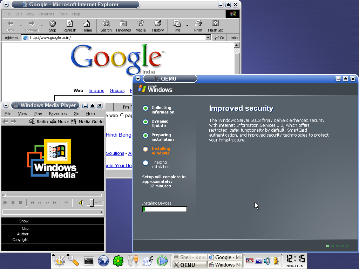Follow the Groups link on Google
Screen dimensions: 359x269
[x=117, y=91]
